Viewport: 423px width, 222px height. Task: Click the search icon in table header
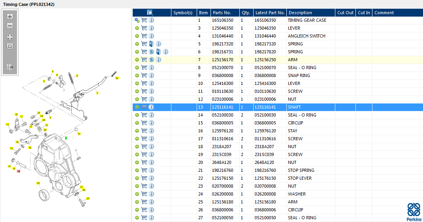(150, 13)
